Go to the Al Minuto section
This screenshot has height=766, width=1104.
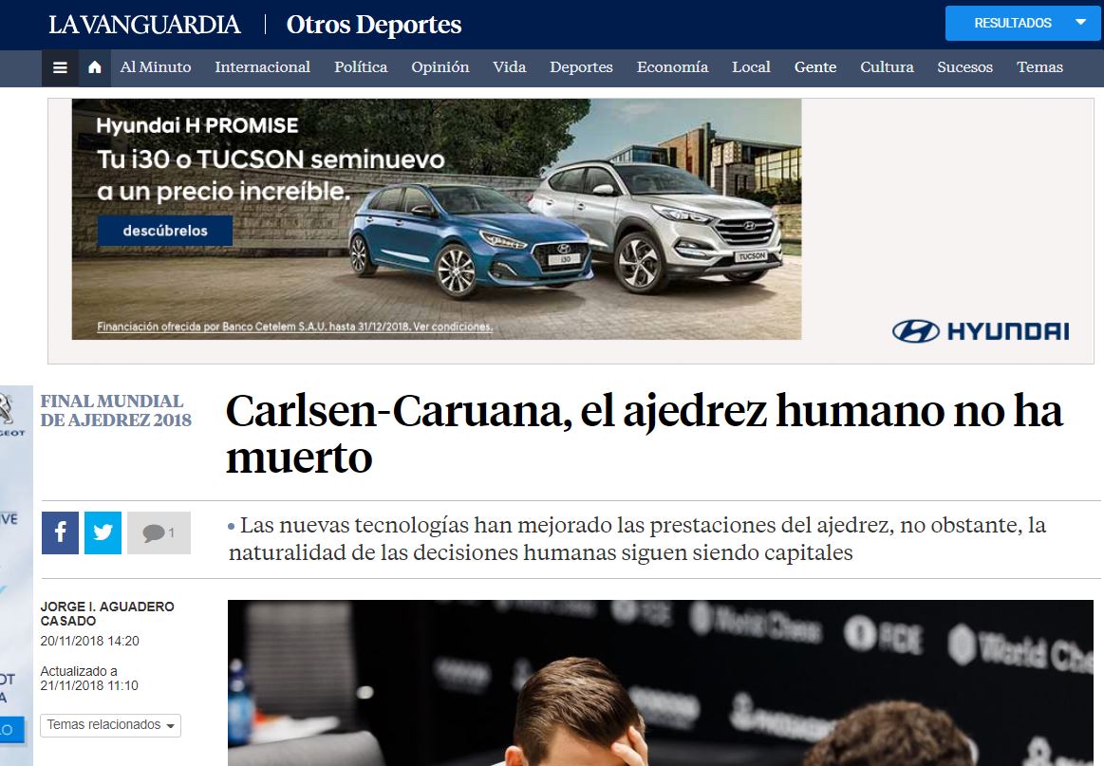point(156,66)
